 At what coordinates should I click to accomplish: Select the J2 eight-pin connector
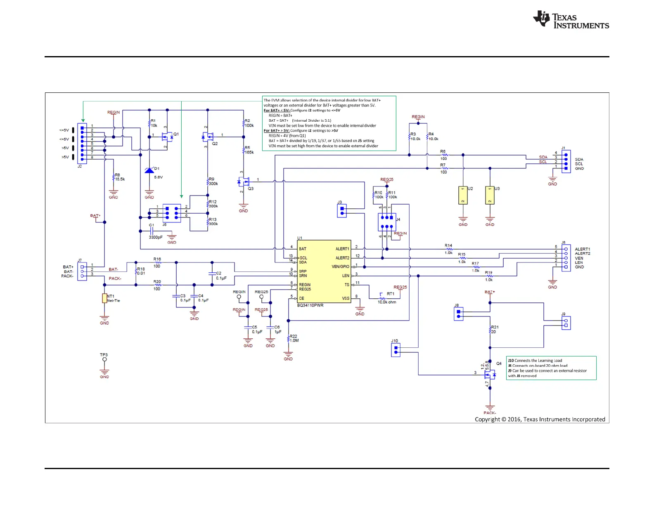click(82, 143)
